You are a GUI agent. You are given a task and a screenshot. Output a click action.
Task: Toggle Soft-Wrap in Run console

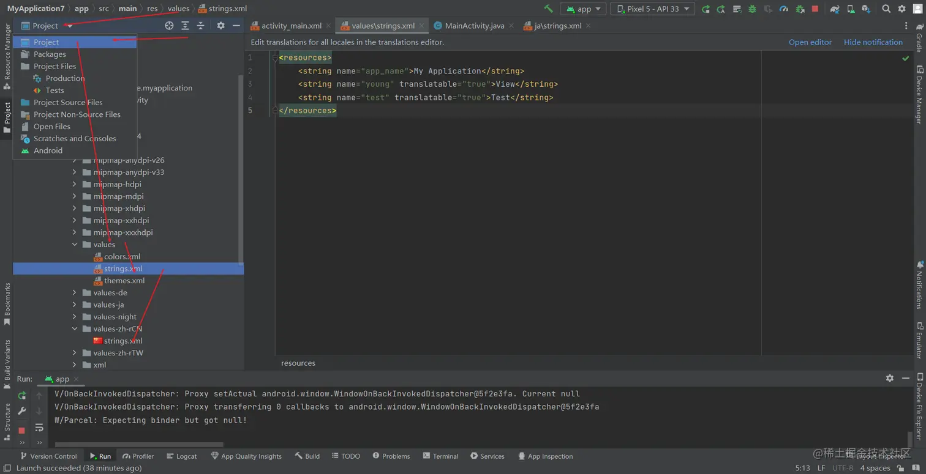(39, 428)
